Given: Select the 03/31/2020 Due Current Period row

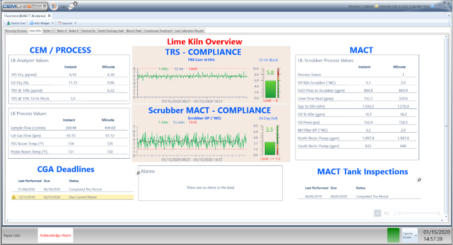Looking at the screenshot, I should point(73,197).
